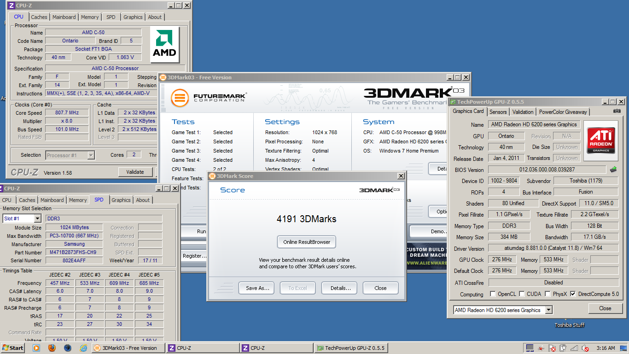Click the Max Bandwidth PC3-10700 (667 MHz) value
The image size is (629, 354).
74,236
